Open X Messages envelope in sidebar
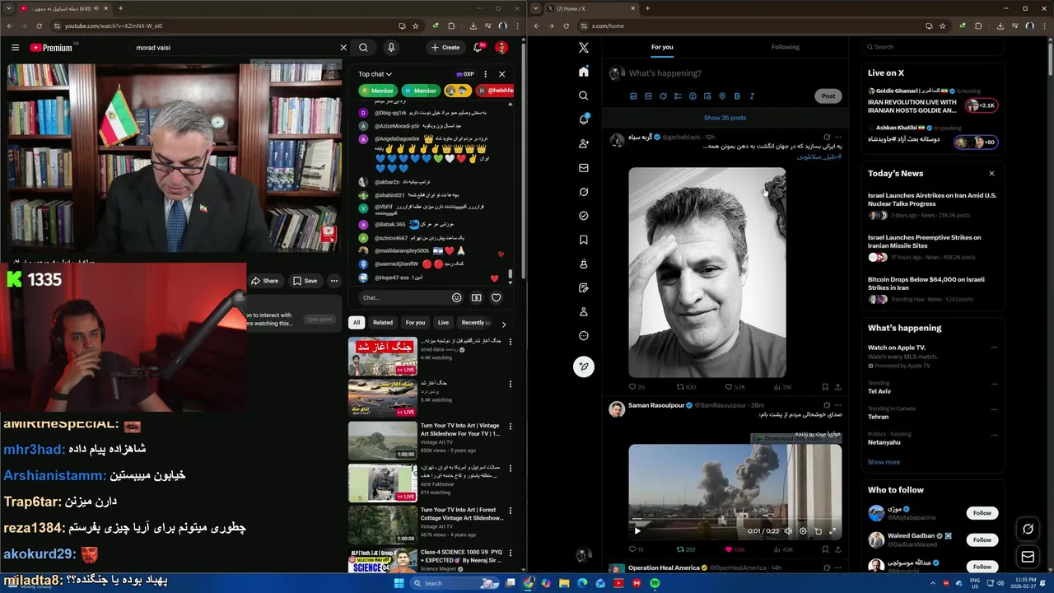Screen dimensions: 1054x593 [x=584, y=168]
